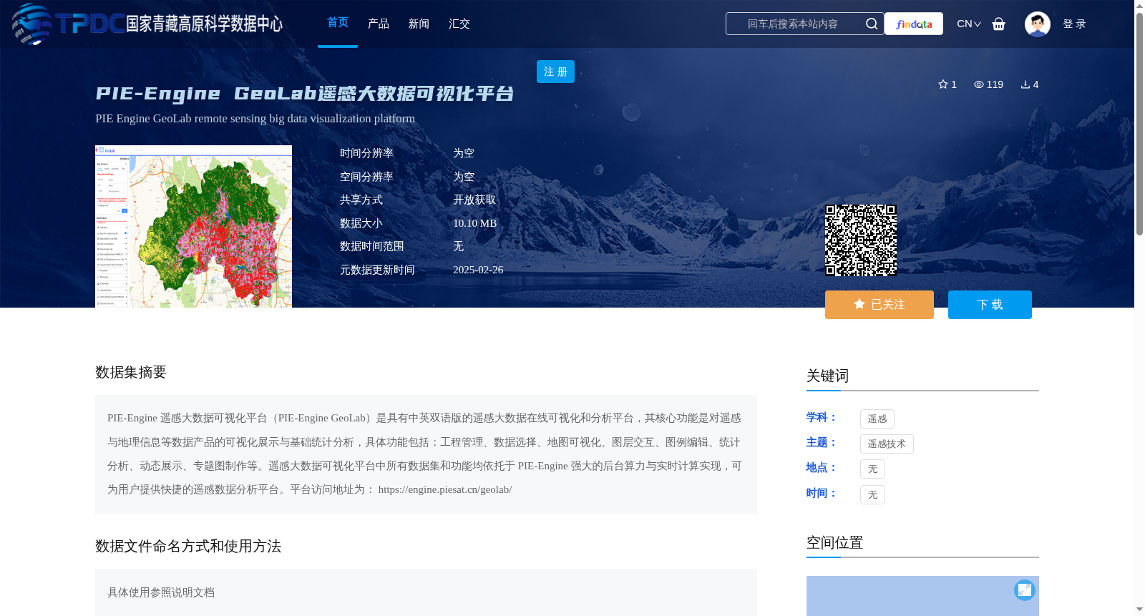Click the star favorites count icon
This screenshot has width=1145, height=616.
click(x=943, y=84)
